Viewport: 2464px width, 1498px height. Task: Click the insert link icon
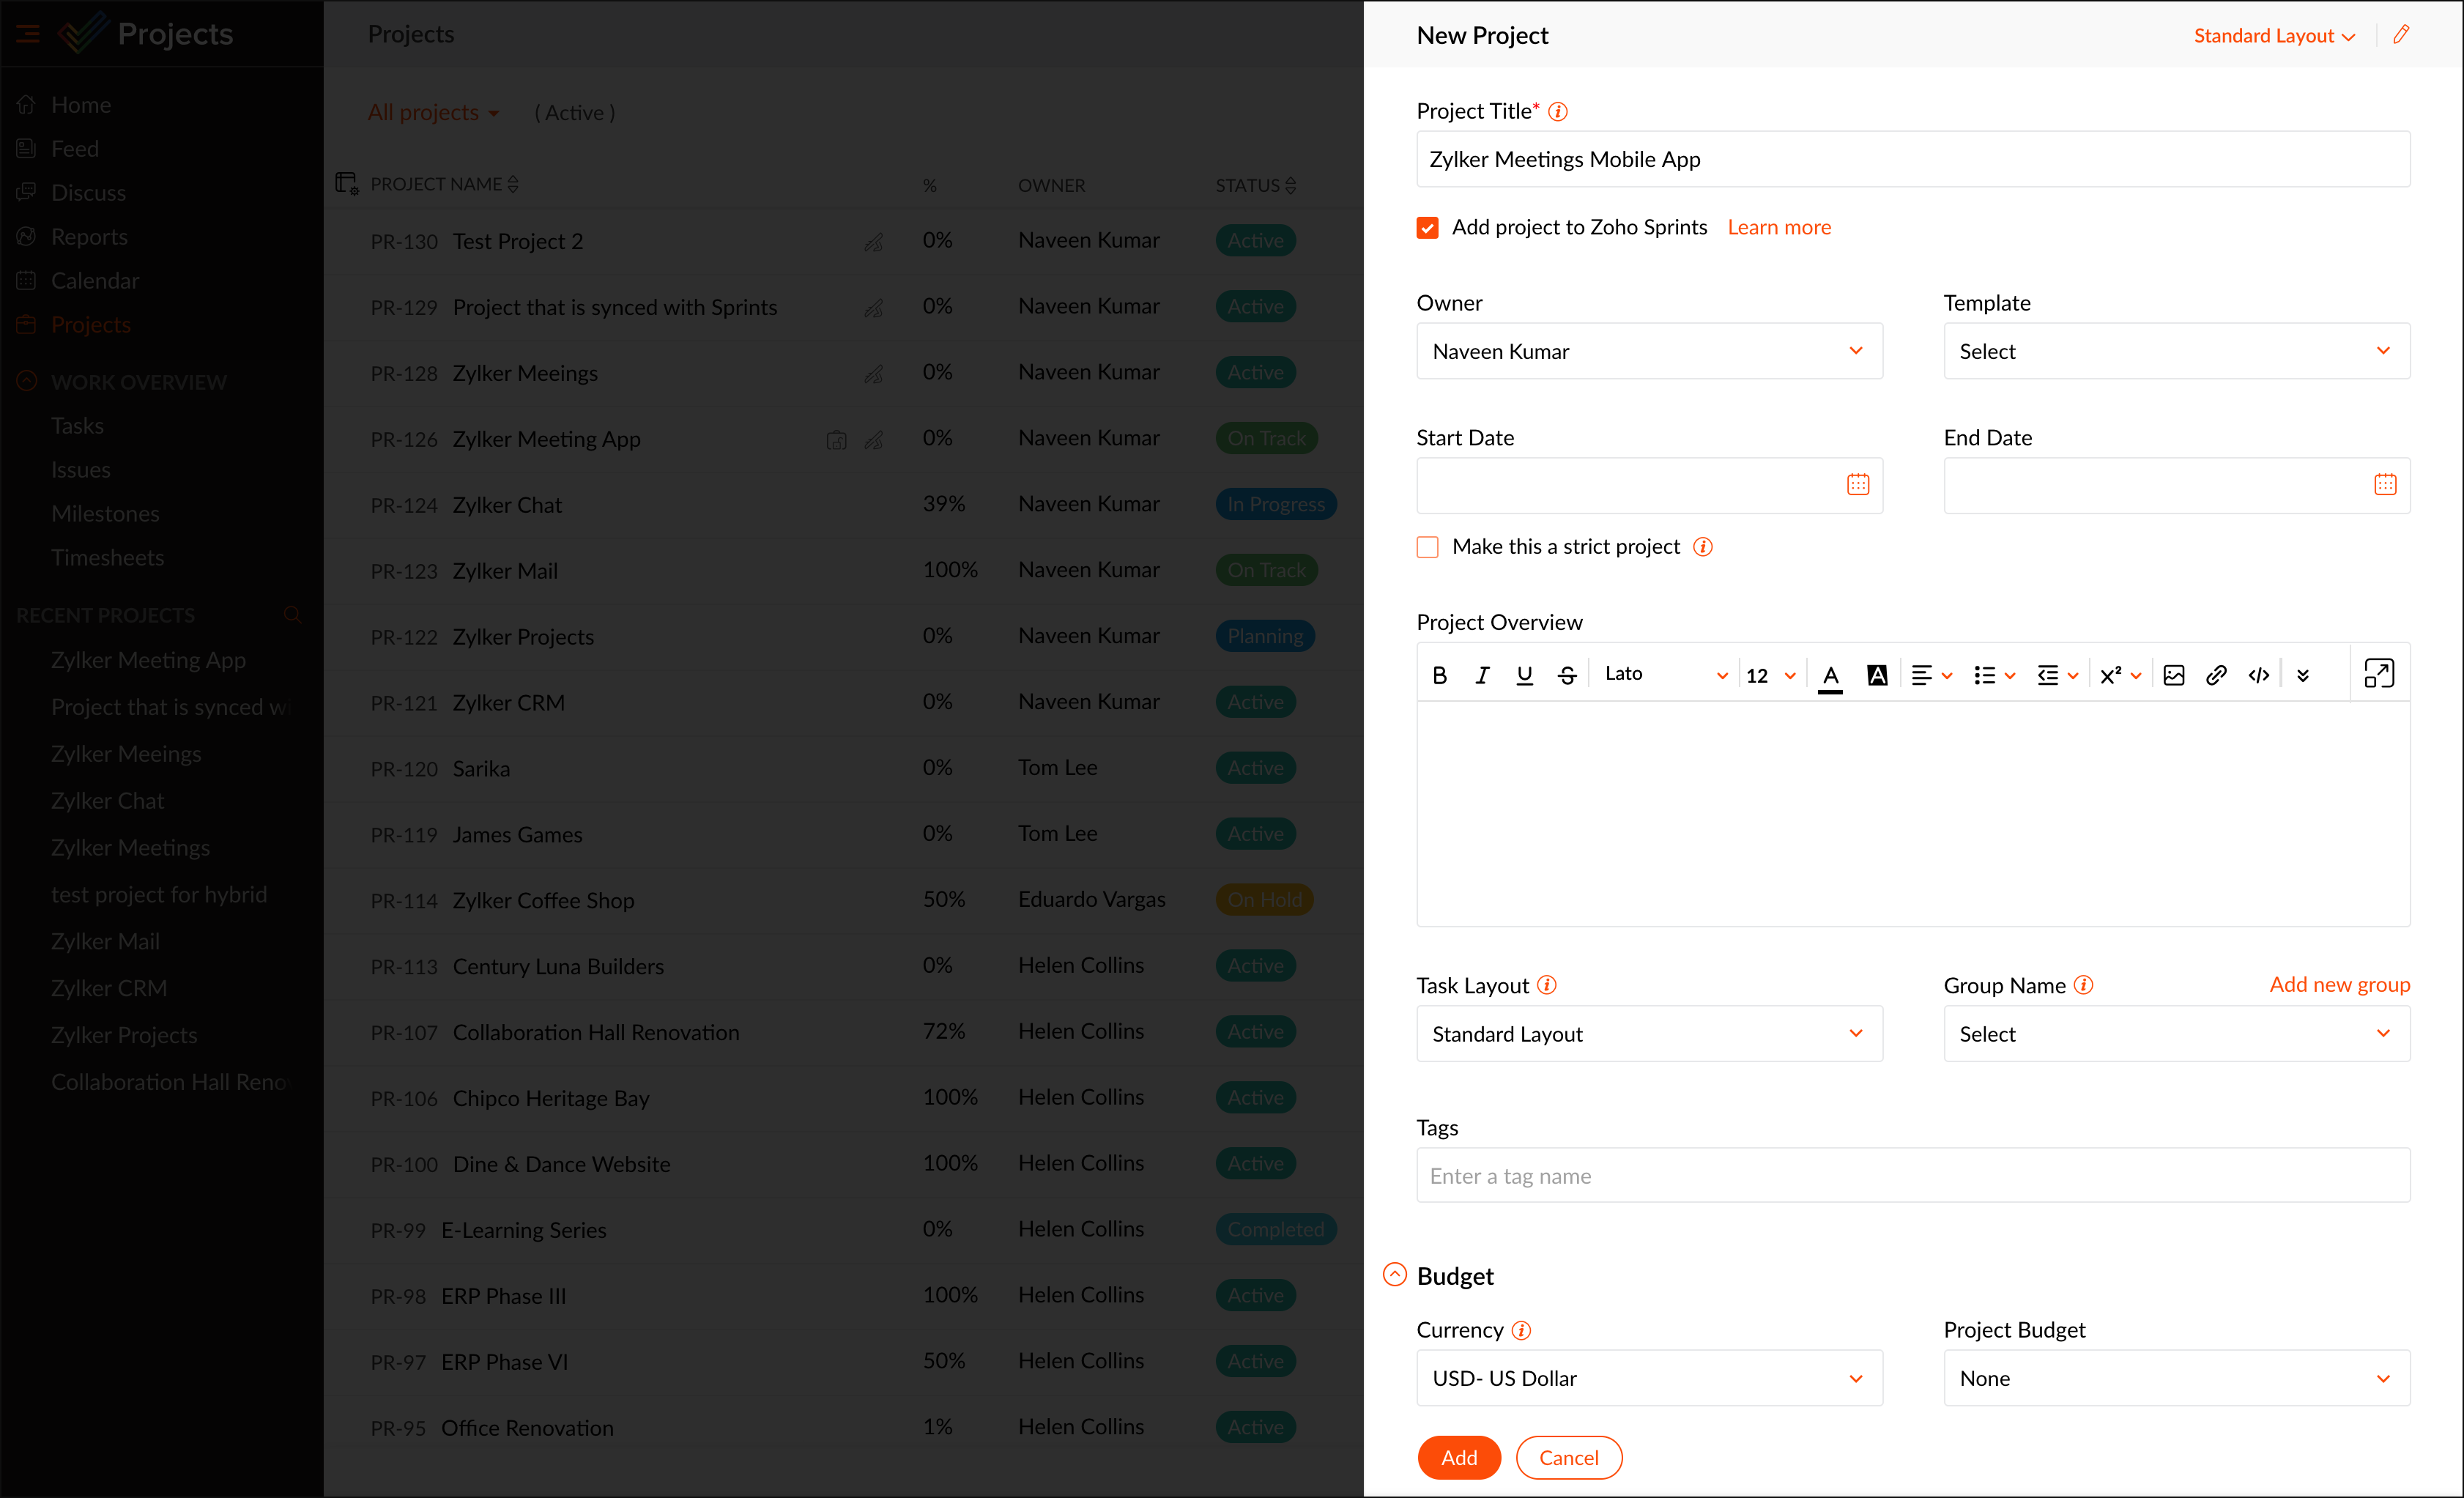pyautogui.click(x=2216, y=675)
